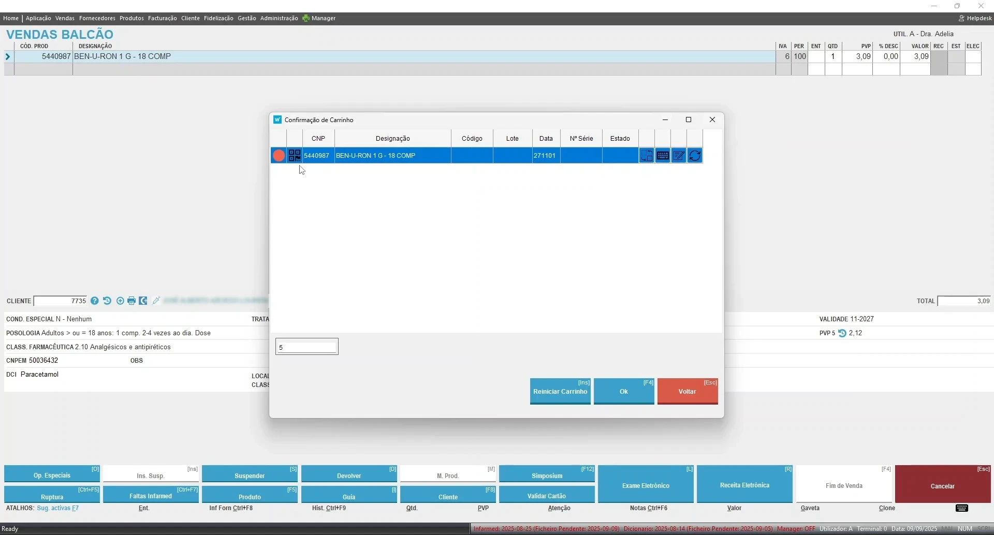
Task: Click the QR code scan icon in cart row
Action: (295, 155)
